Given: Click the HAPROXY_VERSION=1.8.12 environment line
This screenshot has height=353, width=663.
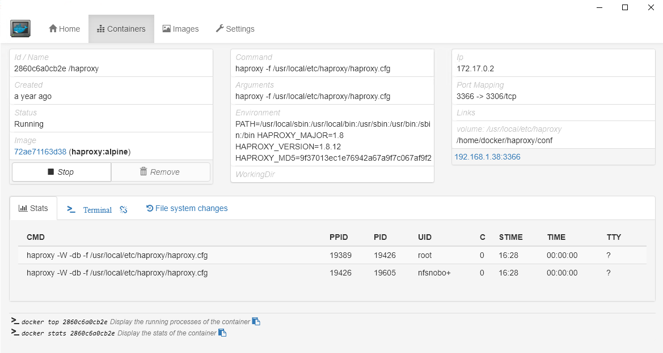Looking at the screenshot, I should tap(288, 147).
